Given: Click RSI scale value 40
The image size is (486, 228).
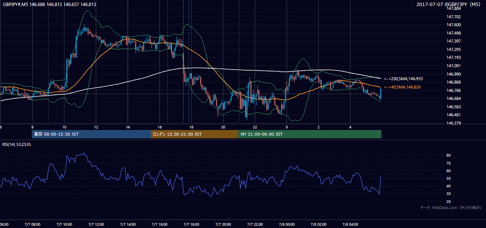Looking at the screenshot, I should tap(448, 186).
